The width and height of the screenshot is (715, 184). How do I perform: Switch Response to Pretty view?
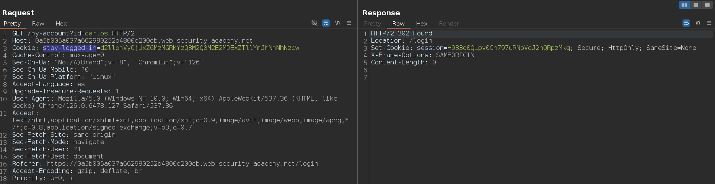pos(372,24)
